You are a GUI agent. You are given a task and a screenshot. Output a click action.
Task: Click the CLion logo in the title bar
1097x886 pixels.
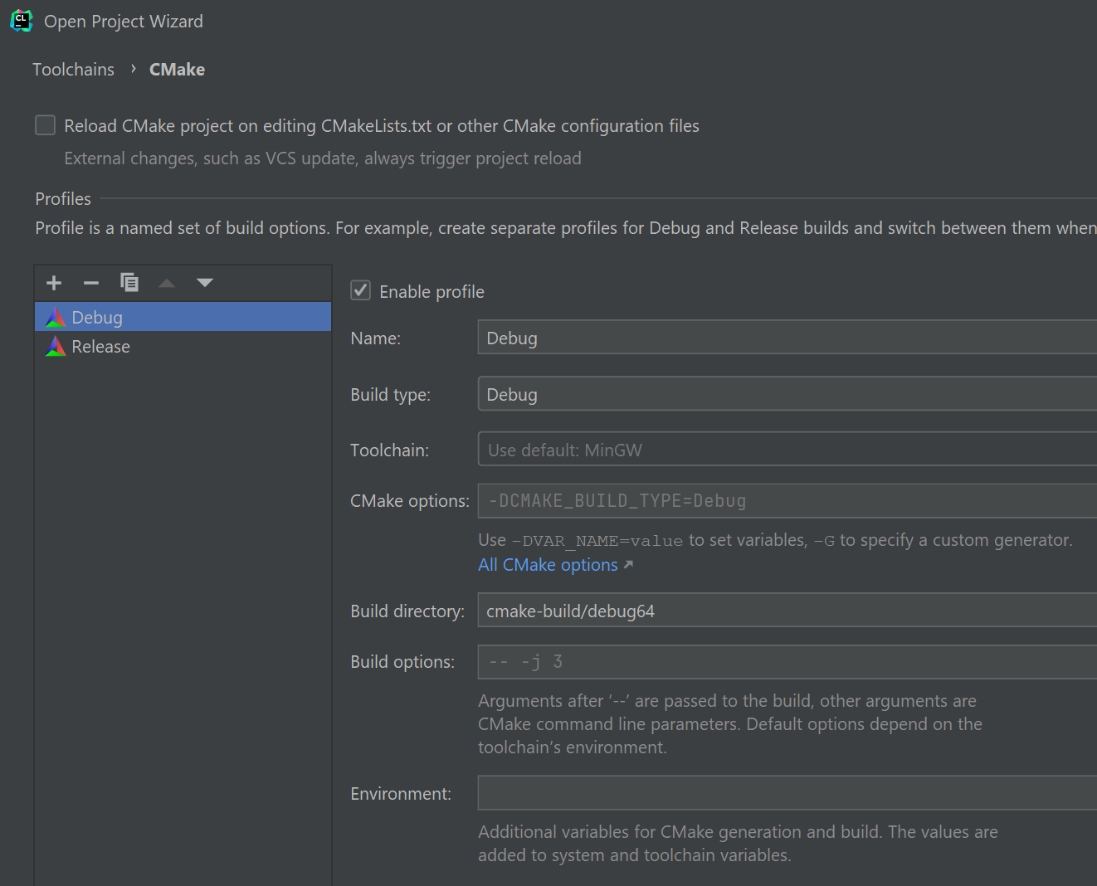click(22, 21)
